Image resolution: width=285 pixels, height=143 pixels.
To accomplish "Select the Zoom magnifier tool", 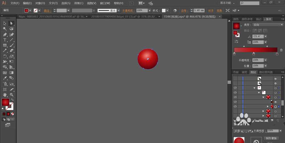I will pyautogui.click(x=11, y=95).
